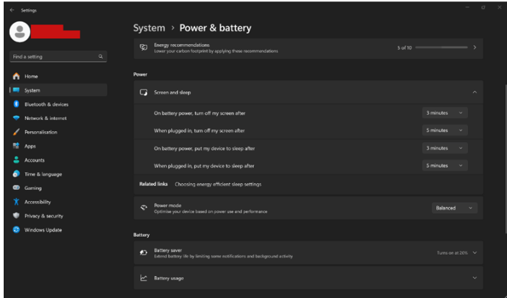
Task: Collapse the Screen and sleep section
Action: coord(475,92)
